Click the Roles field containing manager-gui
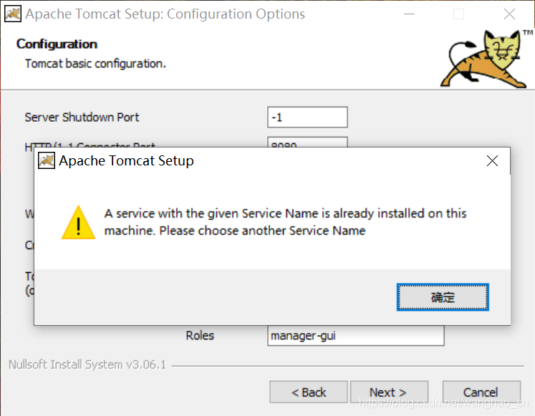 [x=355, y=336]
